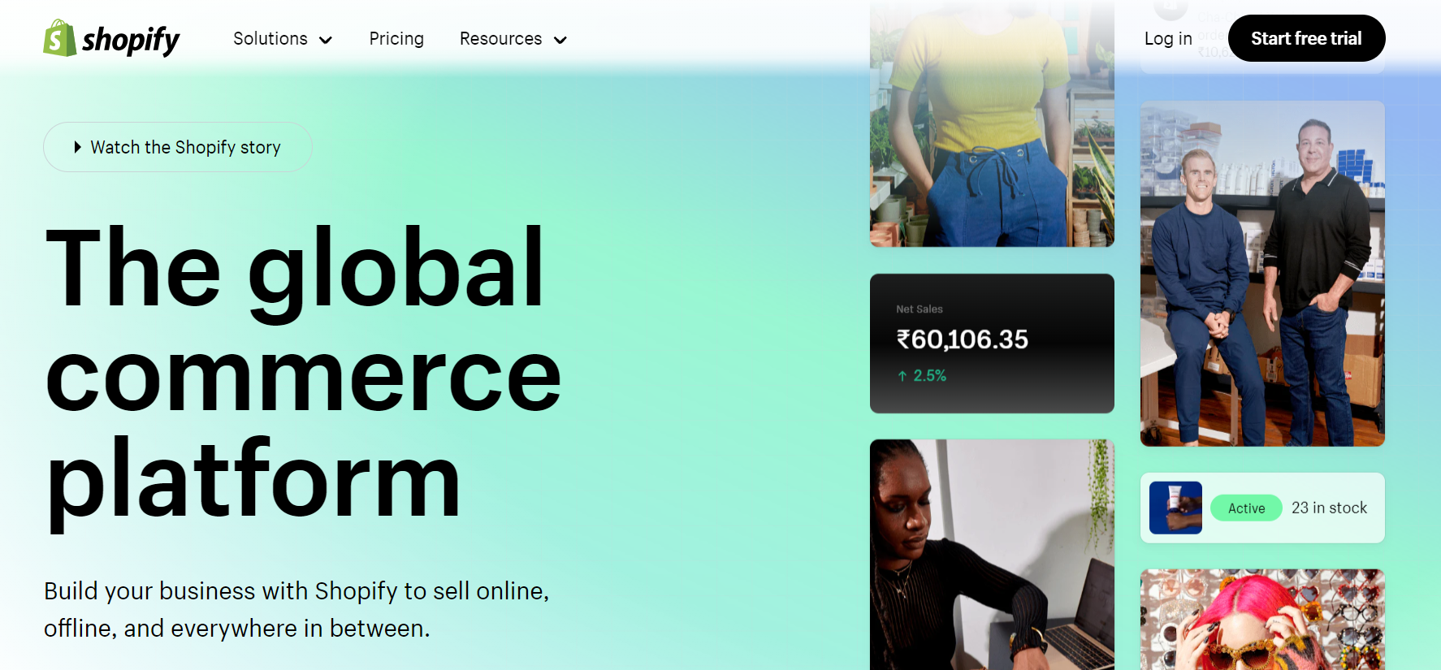This screenshot has height=670, width=1441.
Task: Expand the Resources dropdown chevron
Action: tap(560, 40)
